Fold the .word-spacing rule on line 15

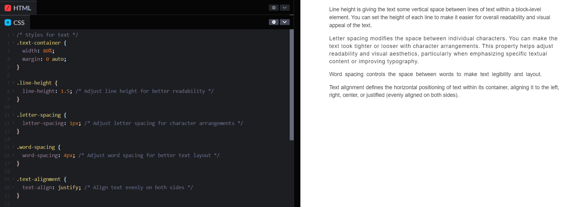[x=13, y=147]
